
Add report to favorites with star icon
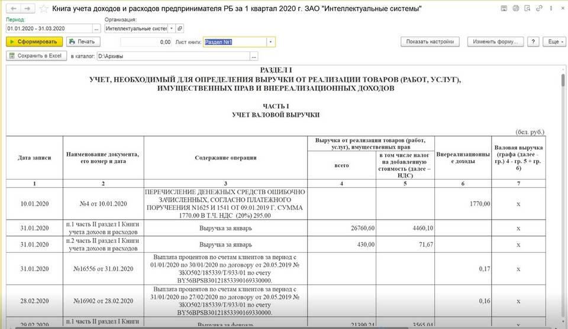tap(44, 9)
